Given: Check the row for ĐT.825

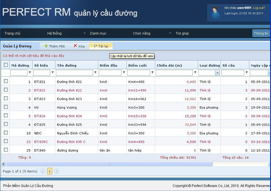Looking at the screenshot, I should (x=6, y=124).
